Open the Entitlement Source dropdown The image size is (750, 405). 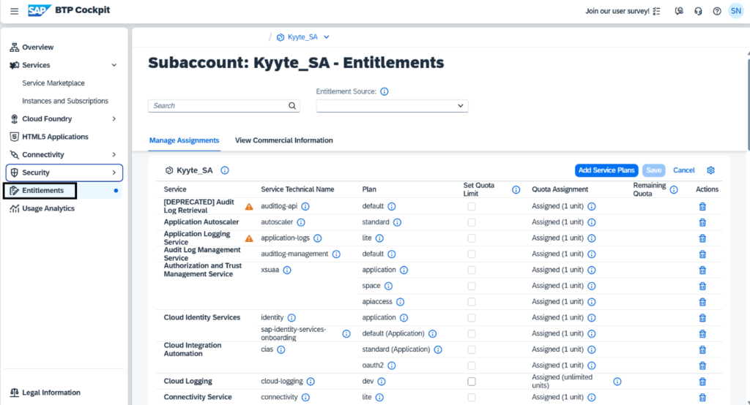pos(393,106)
